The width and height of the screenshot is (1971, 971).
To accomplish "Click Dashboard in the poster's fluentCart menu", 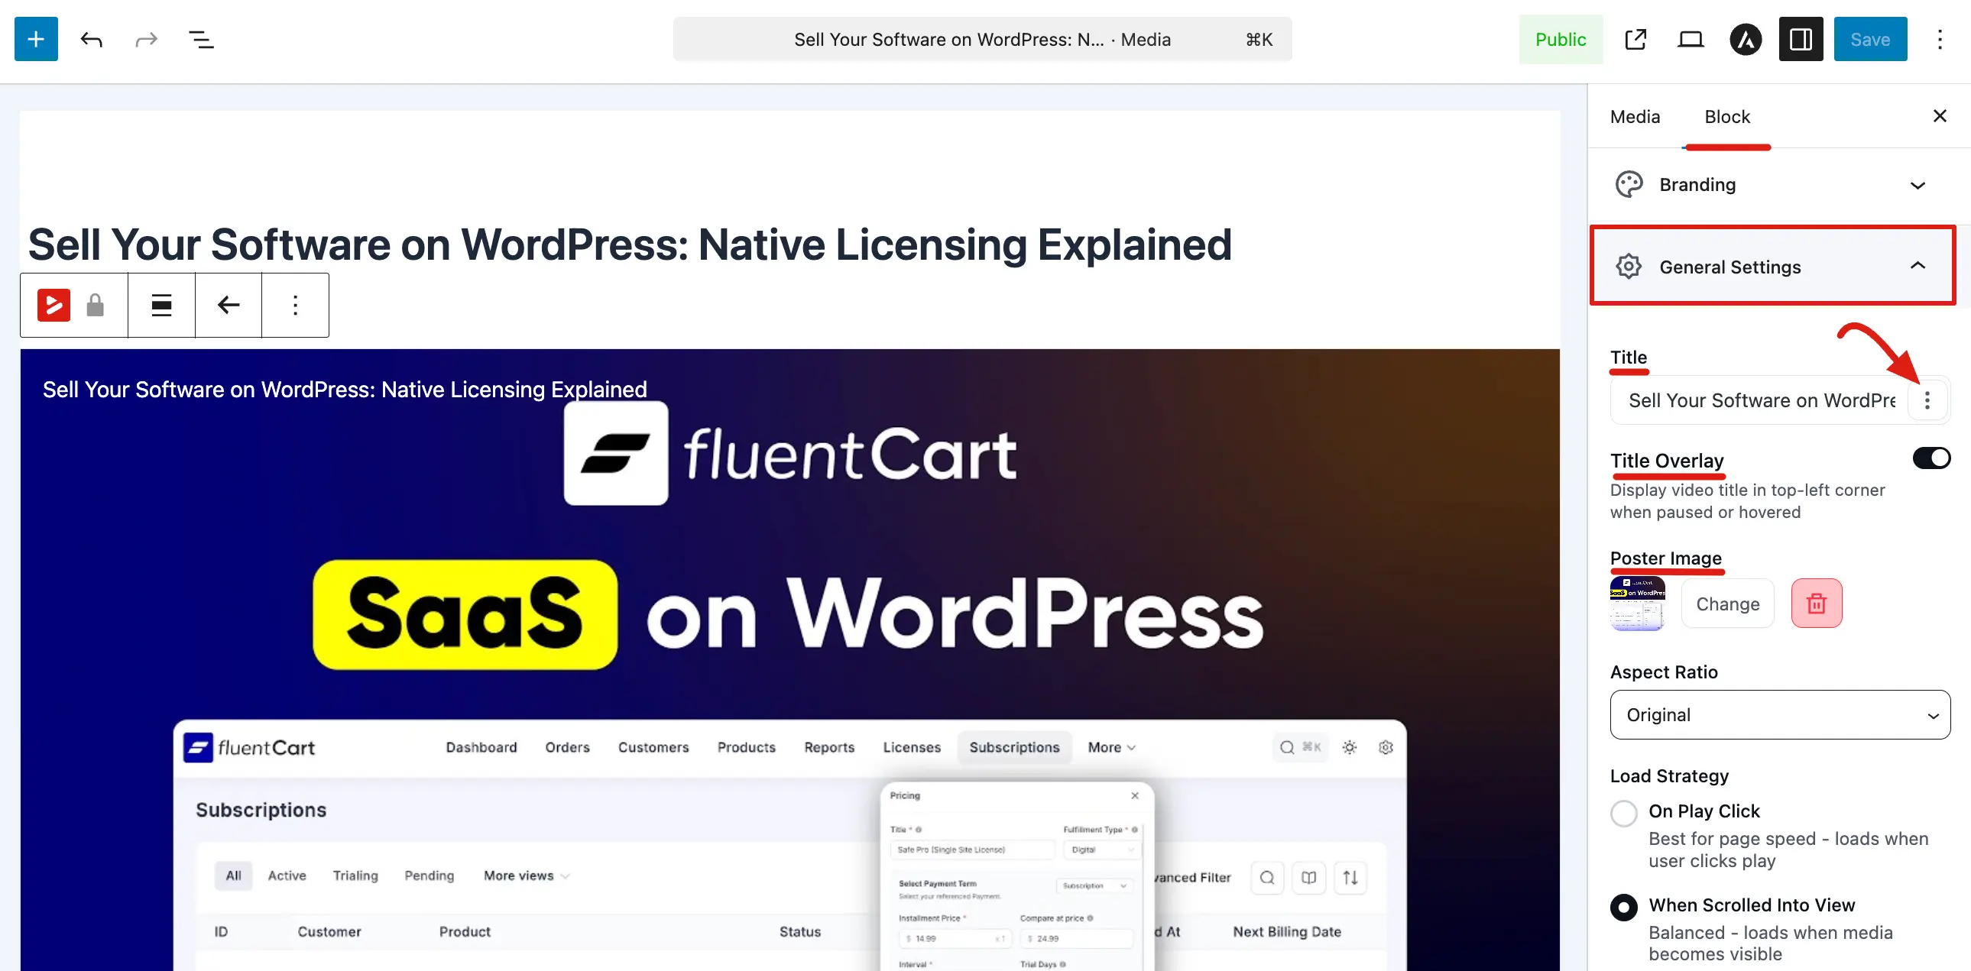I will 481,747.
